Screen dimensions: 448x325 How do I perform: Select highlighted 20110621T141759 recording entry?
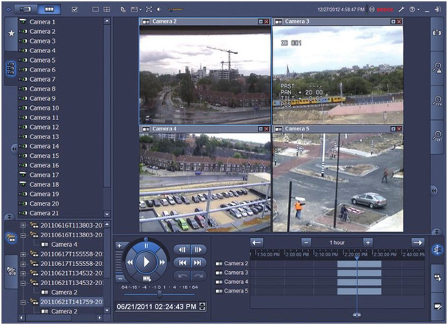(x=71, y=302)
